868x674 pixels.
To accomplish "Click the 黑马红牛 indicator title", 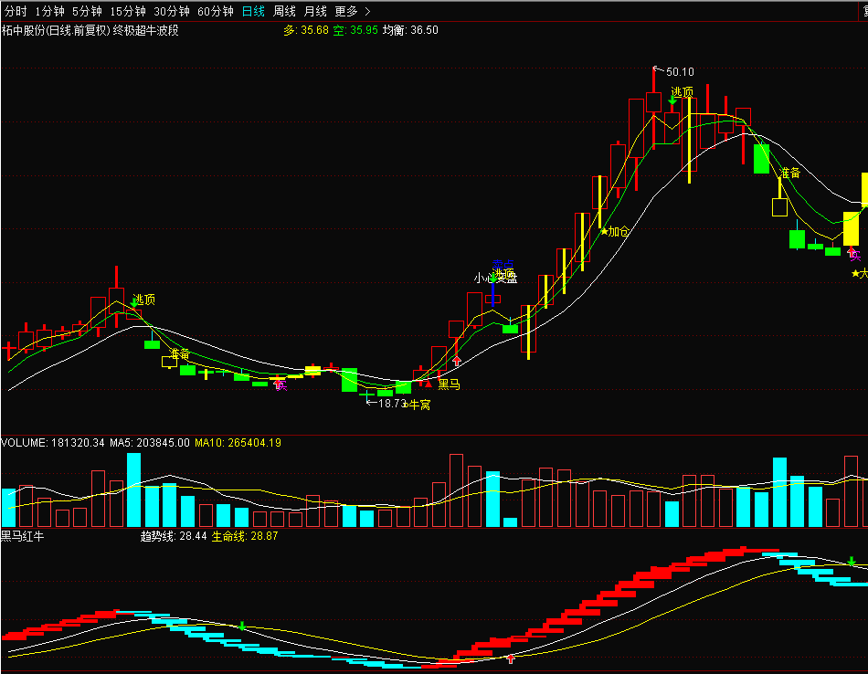I will 23,536.
